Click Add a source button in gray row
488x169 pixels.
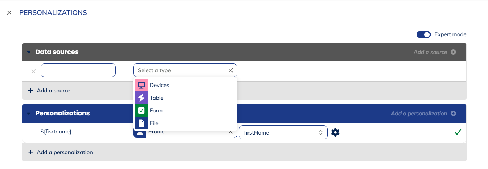click(x=49, y=91)
